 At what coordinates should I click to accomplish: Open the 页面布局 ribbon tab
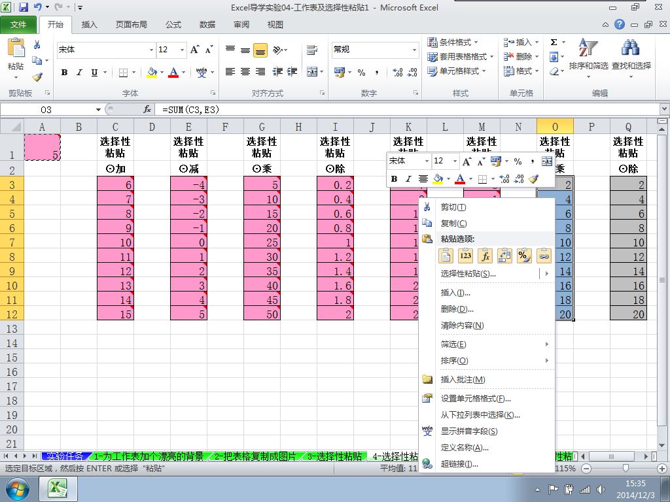click(x=132, y=25)
